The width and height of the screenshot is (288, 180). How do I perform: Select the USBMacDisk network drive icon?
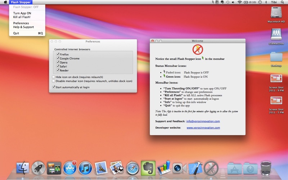click(x=276, y=34)
